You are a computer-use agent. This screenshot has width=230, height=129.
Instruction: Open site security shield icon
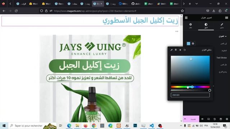(x=42, y=11)
